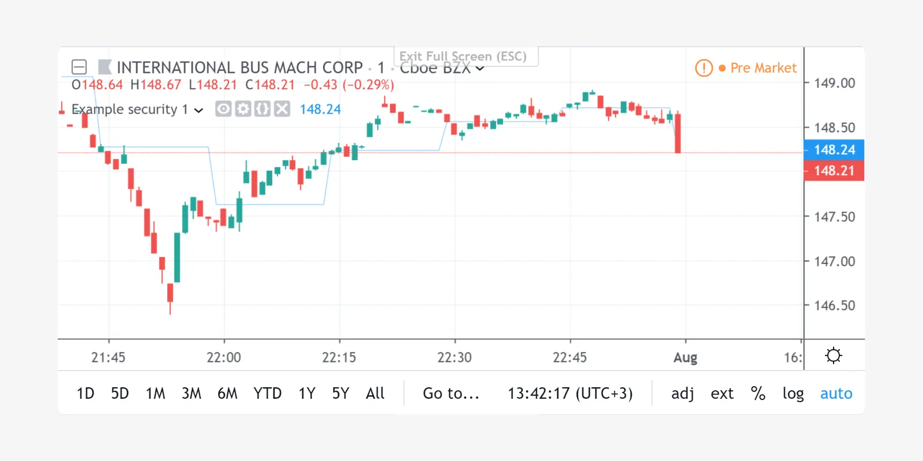
Task: Click the blue 148.24 price axis label
Action: [834, 150]
